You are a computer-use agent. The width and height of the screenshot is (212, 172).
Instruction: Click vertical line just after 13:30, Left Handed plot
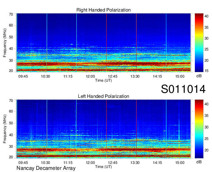click(x=136, y=129)
